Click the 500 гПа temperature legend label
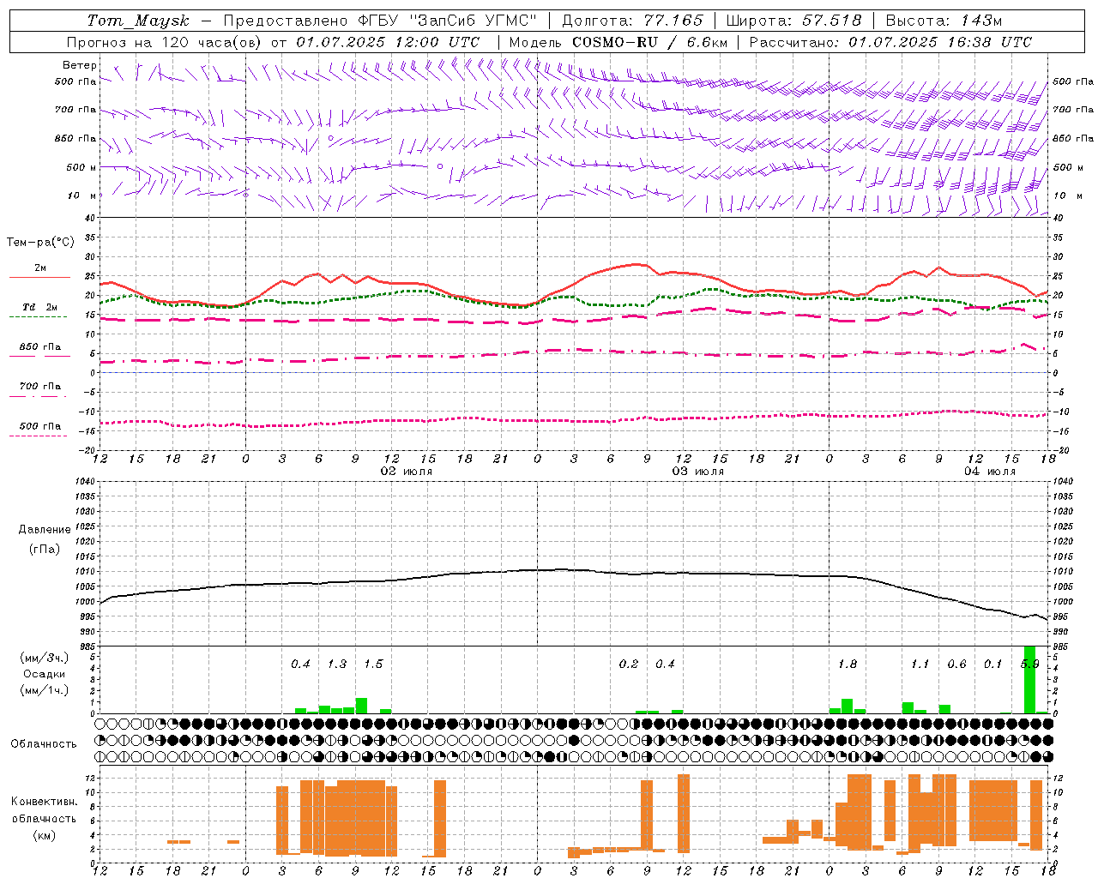 click(40, 426)
